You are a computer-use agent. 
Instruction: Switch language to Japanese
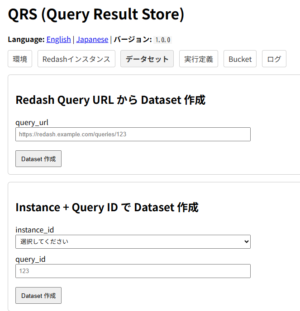92,39
